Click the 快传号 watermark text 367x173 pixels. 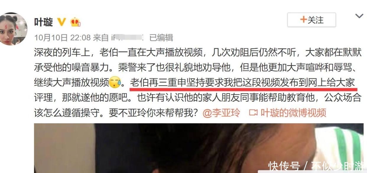[284, 166]
